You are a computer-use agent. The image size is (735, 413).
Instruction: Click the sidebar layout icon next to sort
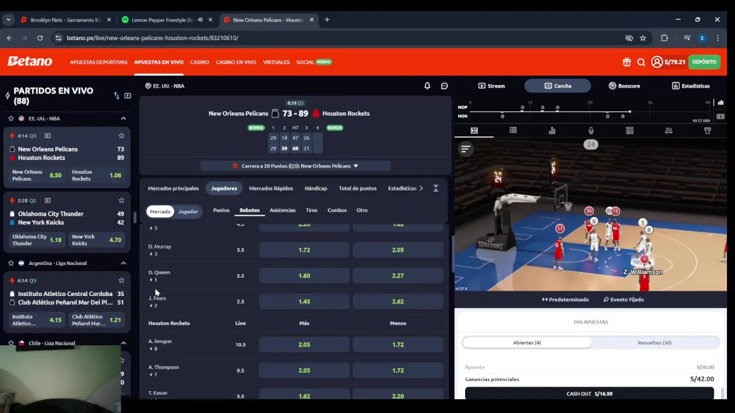[127, 96]
